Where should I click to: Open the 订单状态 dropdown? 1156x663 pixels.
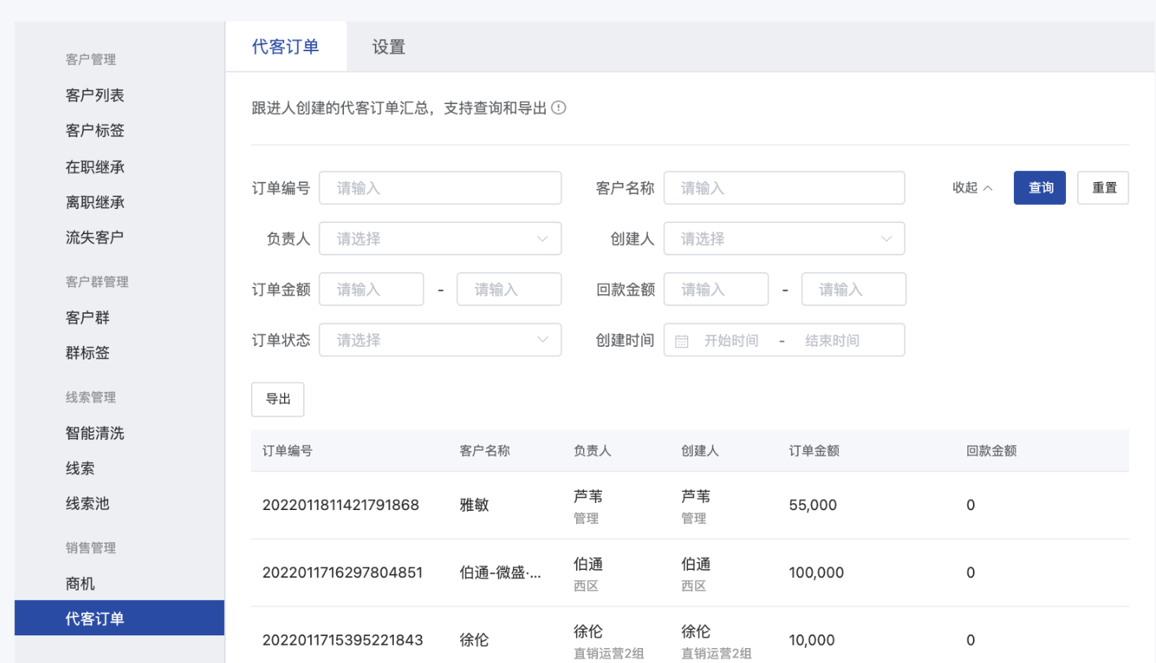(440, 340)
